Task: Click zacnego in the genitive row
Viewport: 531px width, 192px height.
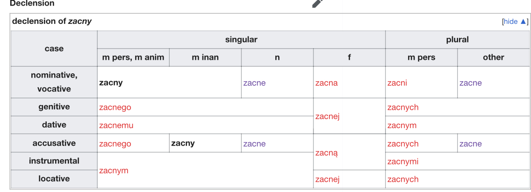Action: coord(115,107)
